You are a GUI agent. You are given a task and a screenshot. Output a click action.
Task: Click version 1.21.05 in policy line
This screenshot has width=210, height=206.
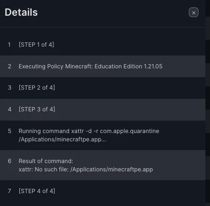pyautogui.click(x=153, y=67)
